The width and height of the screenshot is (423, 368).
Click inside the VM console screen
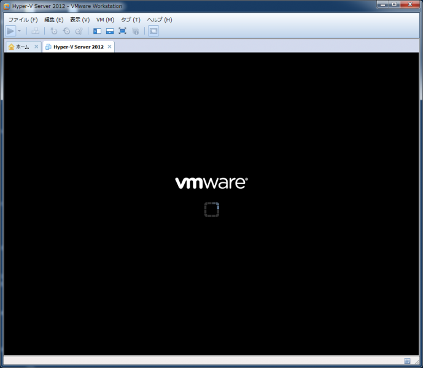coord(211,204)
